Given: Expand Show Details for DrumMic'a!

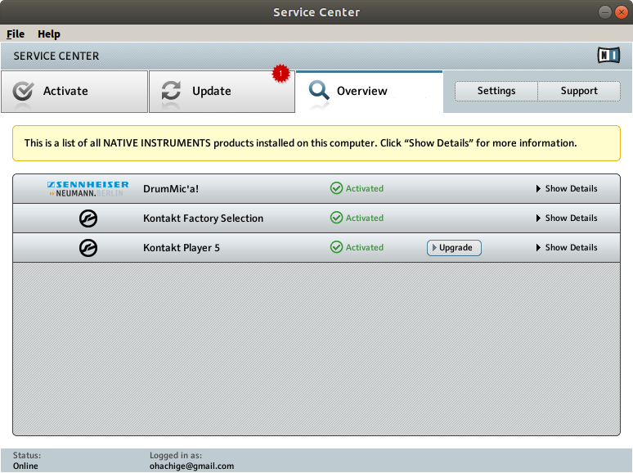Looking at the screenshot, I should click(567, 189).
